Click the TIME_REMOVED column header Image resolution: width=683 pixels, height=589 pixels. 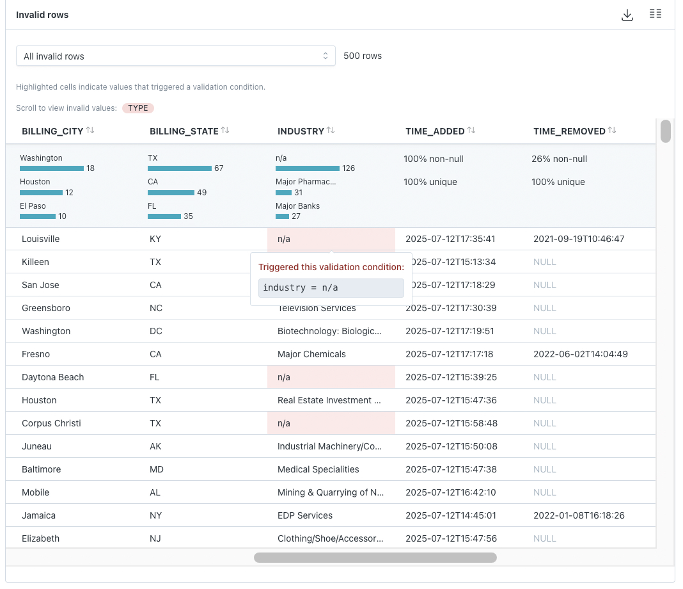(569, 131)
